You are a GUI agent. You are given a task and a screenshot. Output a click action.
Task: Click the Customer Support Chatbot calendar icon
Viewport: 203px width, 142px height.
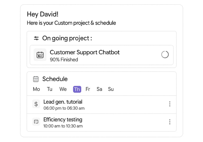point(40,55)
